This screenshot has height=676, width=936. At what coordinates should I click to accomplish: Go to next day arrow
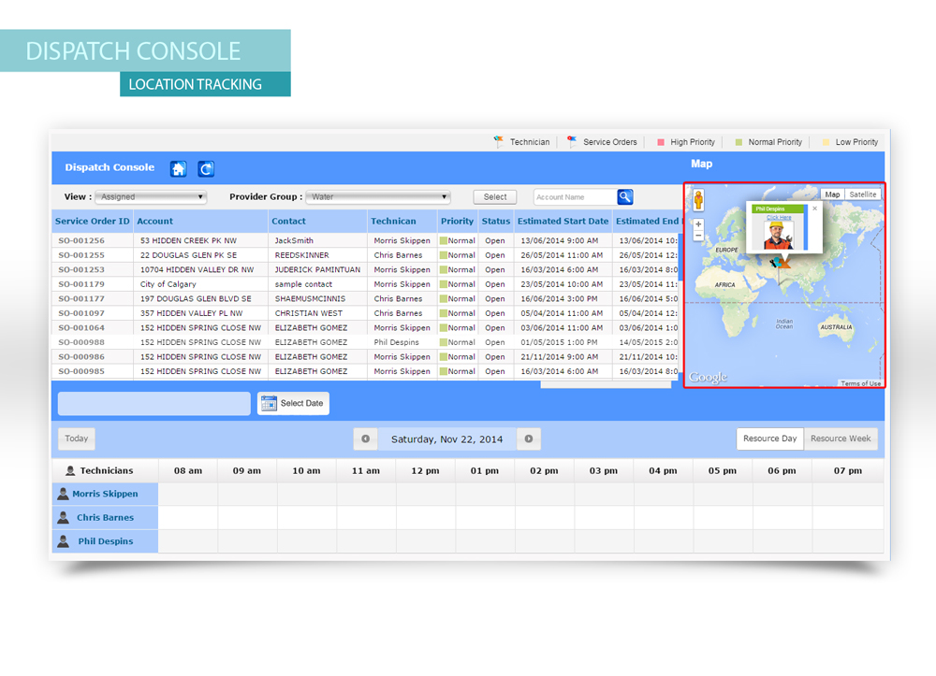529,439
